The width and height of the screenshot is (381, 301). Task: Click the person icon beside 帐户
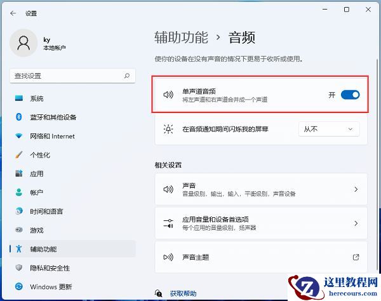(19, 192)
